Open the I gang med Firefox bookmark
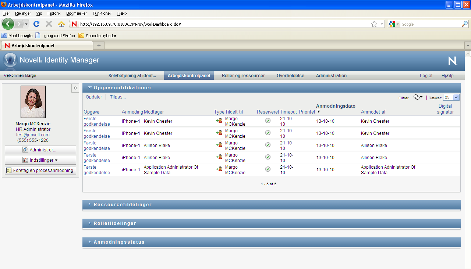 (55, 36)
